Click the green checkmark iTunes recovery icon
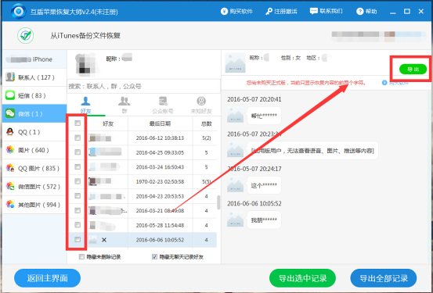The image size is (433, 293). (x=26, y=35)
